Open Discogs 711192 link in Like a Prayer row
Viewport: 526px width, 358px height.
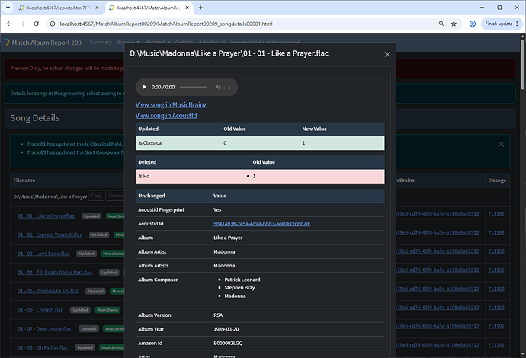pos(496,213)
